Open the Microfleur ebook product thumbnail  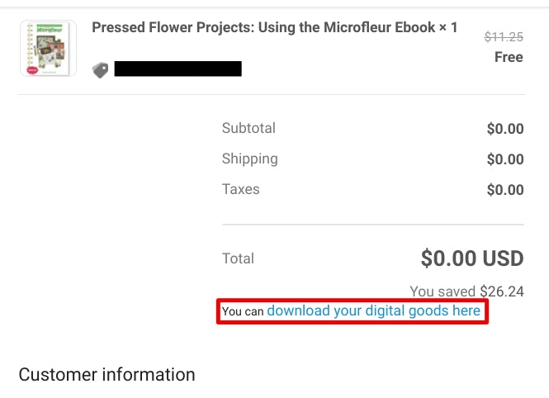click(49, 49)
